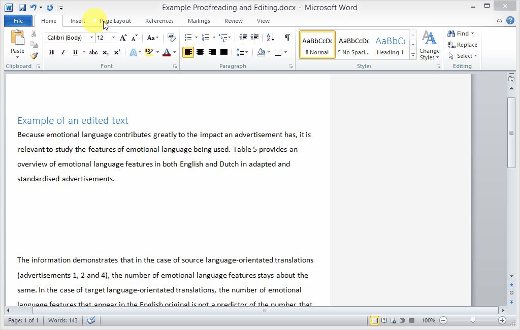
Task: Open the font size dropdown
Action: pos(113,38)
